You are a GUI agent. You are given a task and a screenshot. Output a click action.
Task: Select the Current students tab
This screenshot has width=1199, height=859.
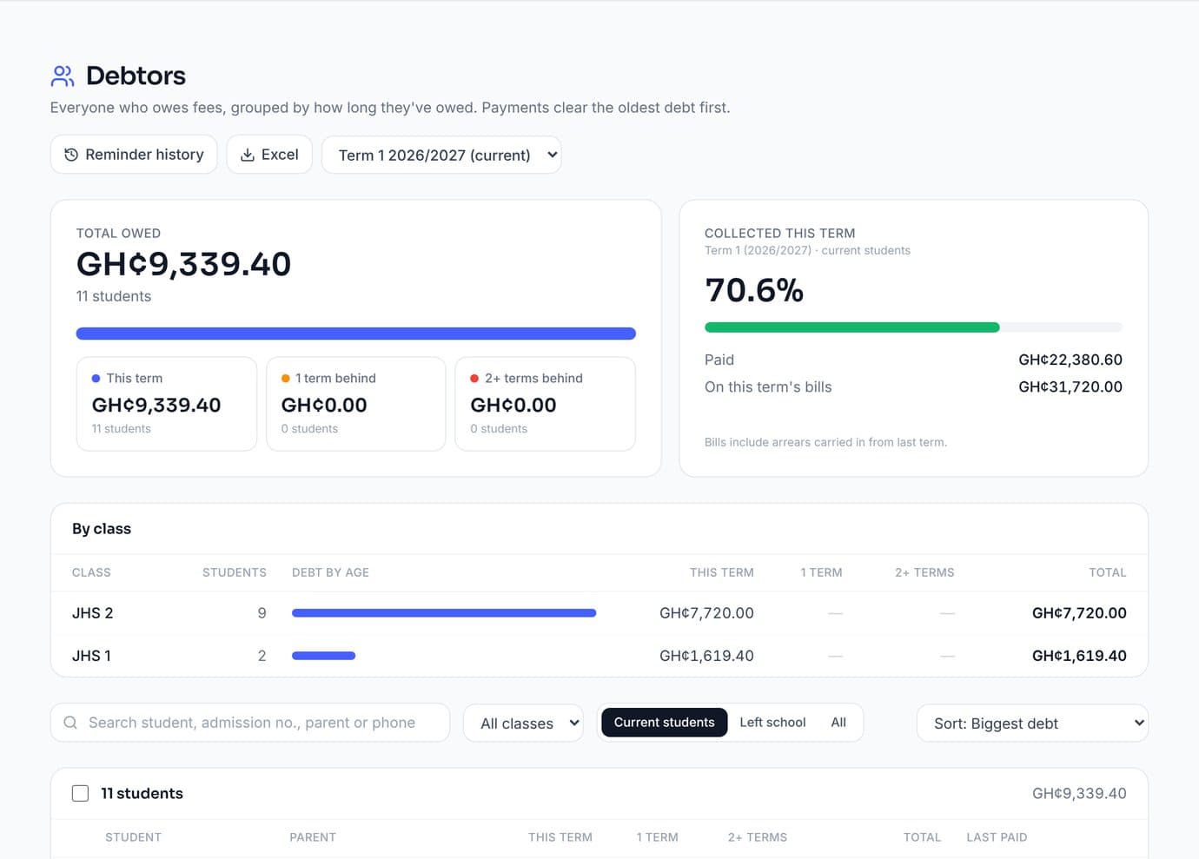665,723
